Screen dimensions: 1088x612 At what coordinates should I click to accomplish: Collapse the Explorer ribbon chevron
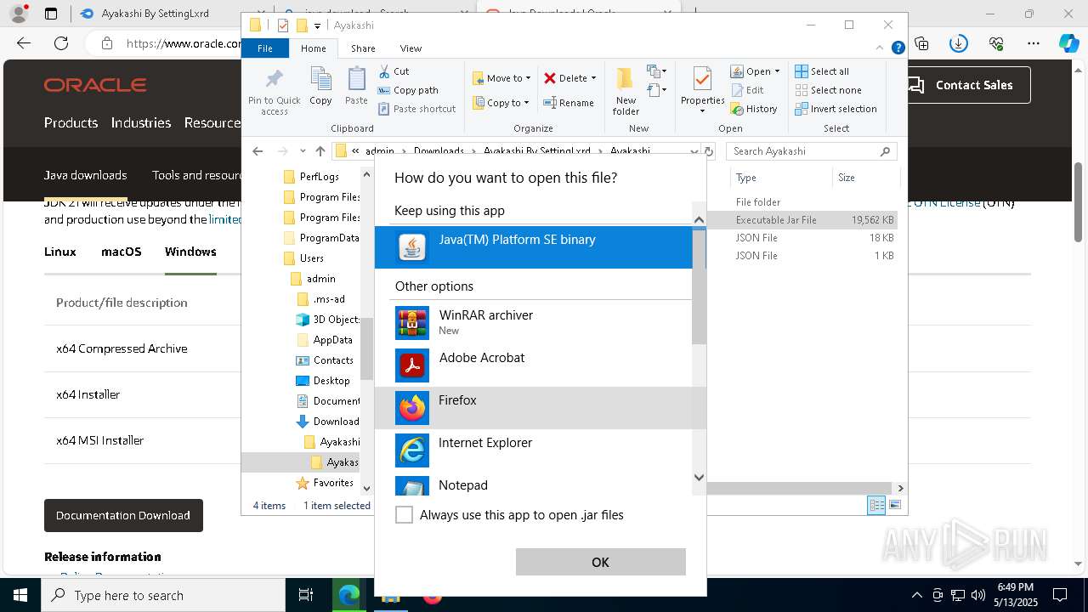tap(881, 48)
